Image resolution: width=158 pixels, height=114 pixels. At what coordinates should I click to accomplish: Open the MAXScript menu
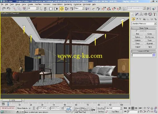coord(87,4)
